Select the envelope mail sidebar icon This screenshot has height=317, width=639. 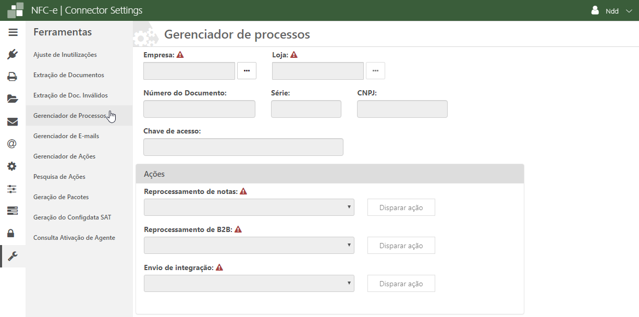click(13, 121)
